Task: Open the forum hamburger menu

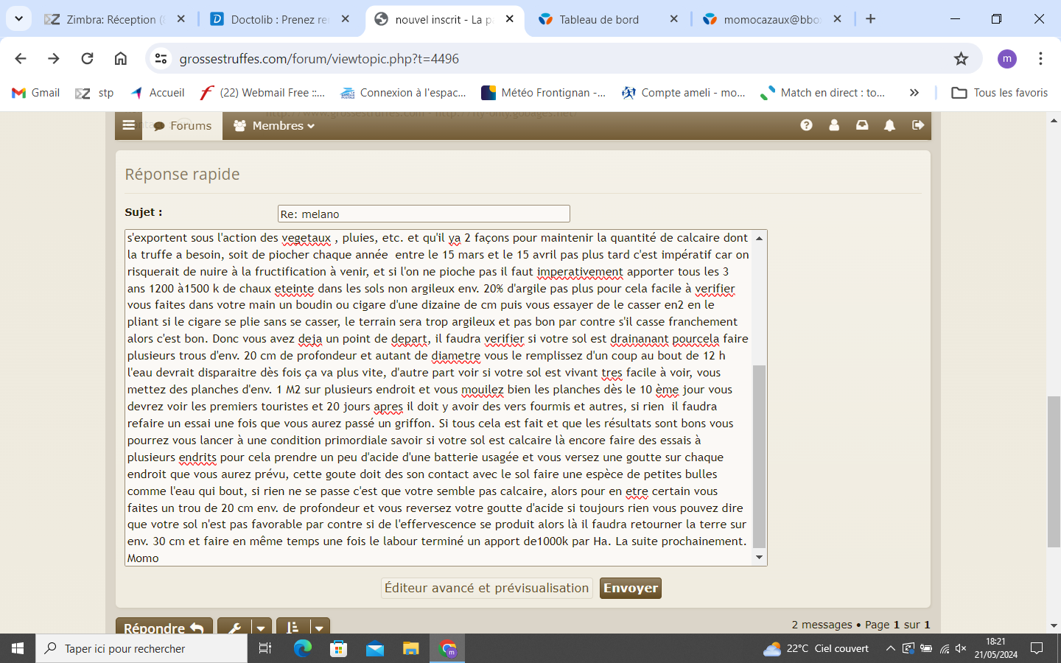Action: tap(128, 125)
